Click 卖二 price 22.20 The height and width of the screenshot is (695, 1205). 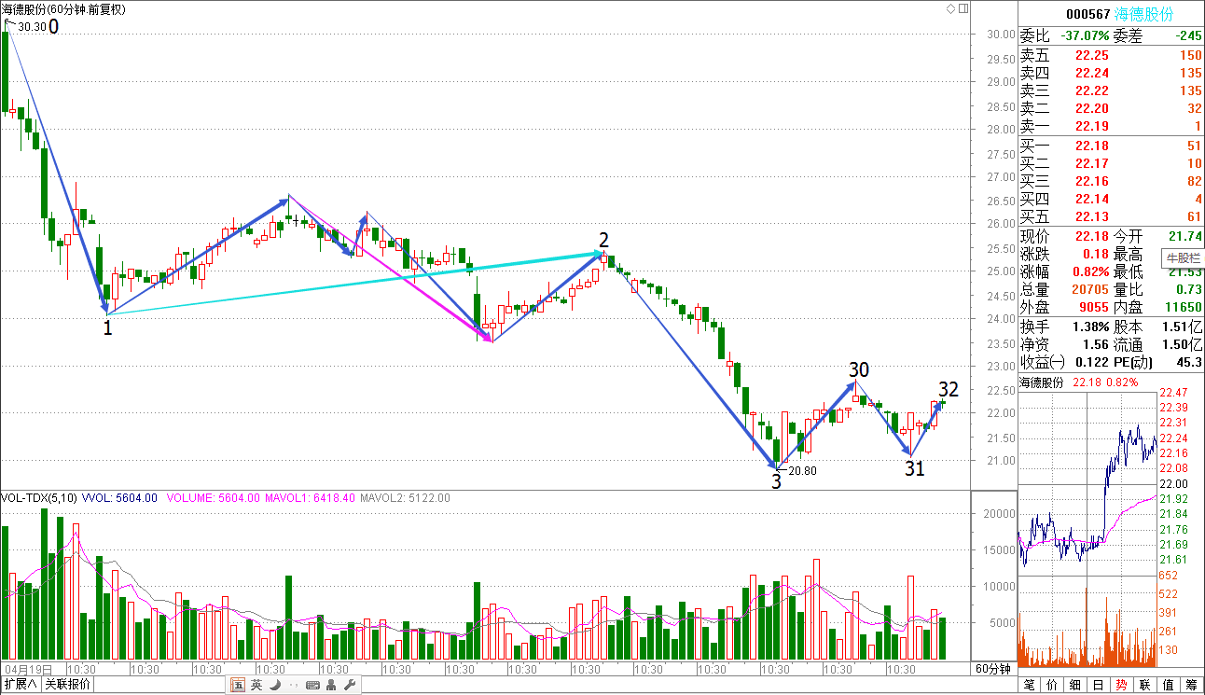[x=1092, y=108]
